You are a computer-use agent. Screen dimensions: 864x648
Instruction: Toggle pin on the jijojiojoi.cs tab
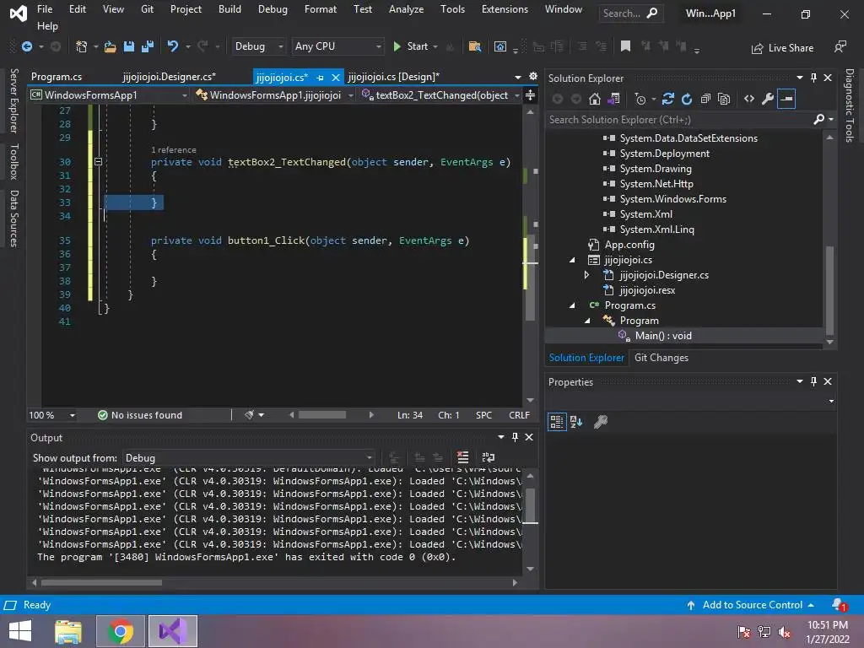coord(320,78)
